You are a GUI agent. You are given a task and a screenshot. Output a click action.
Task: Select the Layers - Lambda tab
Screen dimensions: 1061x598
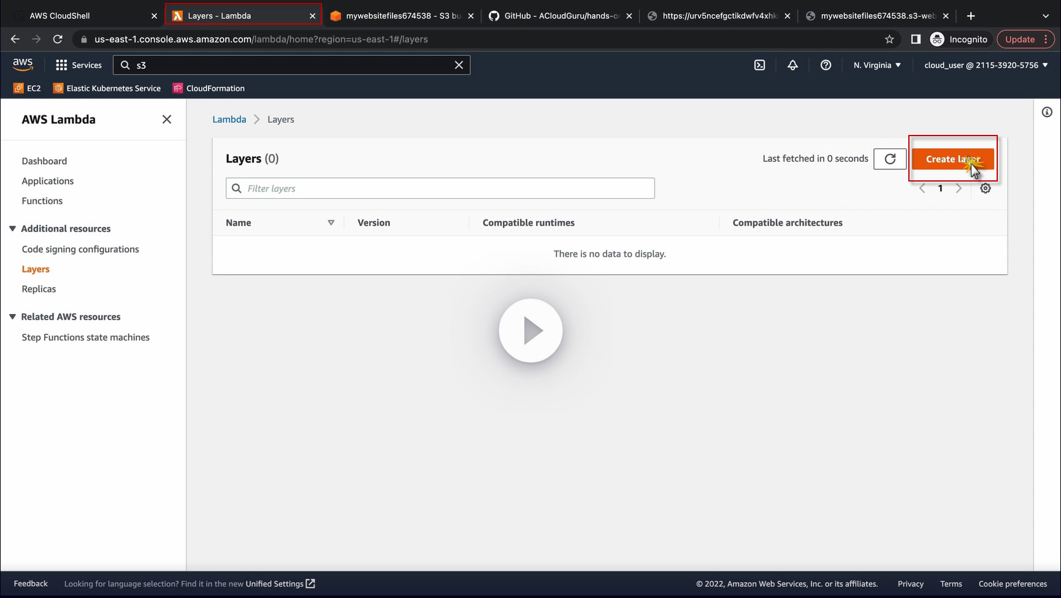coord(243,16)
